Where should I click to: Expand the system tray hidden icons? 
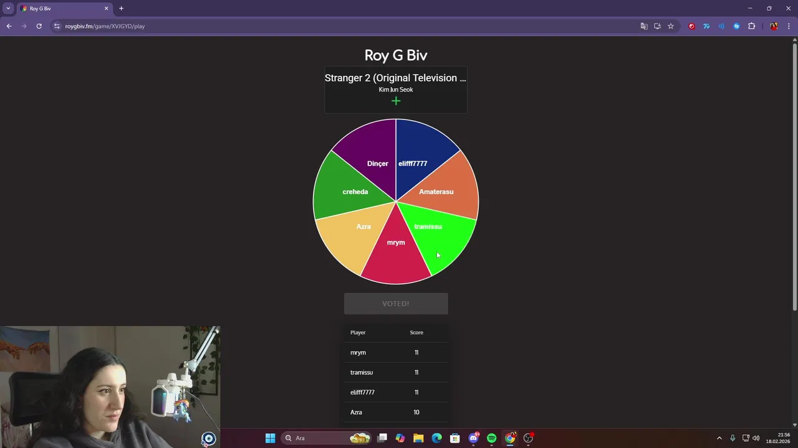tap(719, 438)
